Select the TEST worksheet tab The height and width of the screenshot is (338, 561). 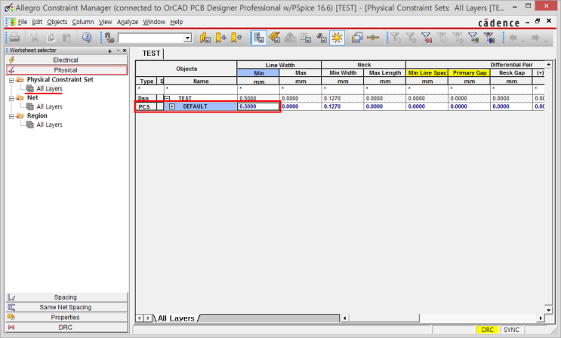tap(151, 54)
